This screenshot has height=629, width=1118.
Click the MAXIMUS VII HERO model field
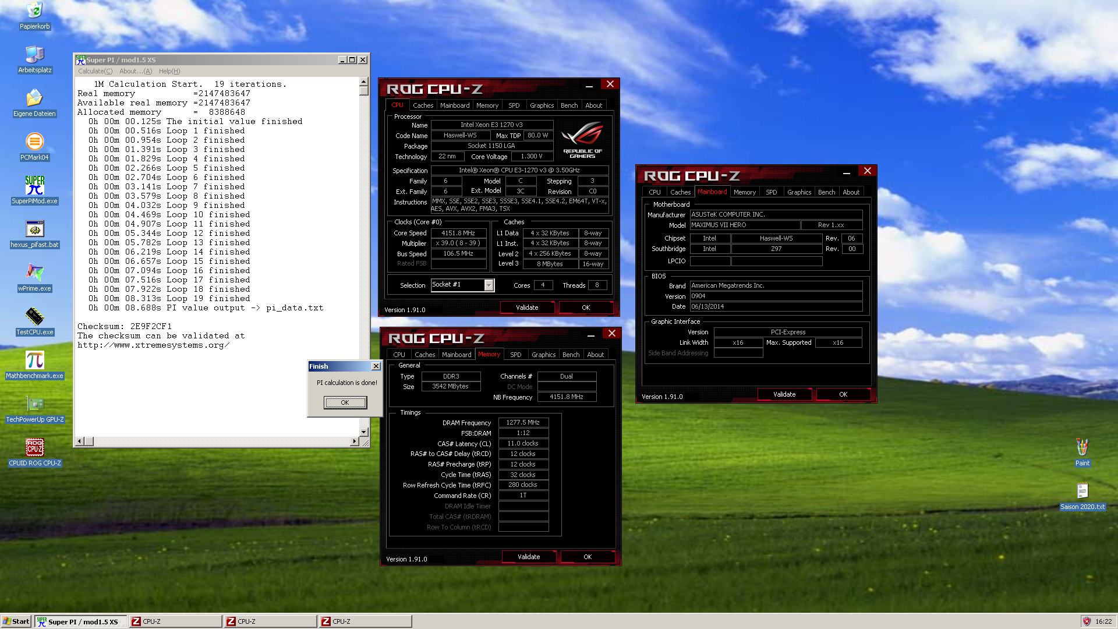tap(745, 225)
